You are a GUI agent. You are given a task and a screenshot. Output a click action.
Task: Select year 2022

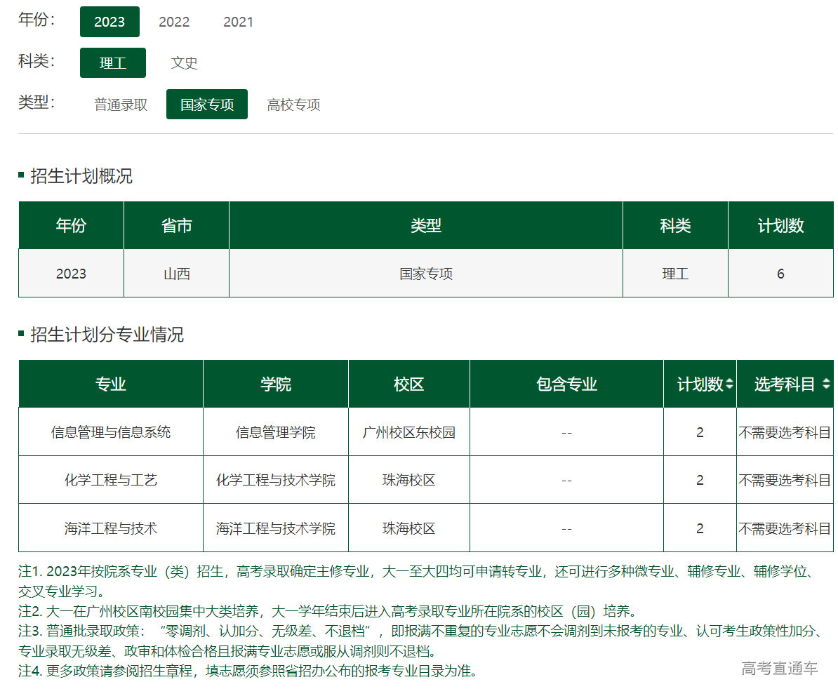(174, 22)
